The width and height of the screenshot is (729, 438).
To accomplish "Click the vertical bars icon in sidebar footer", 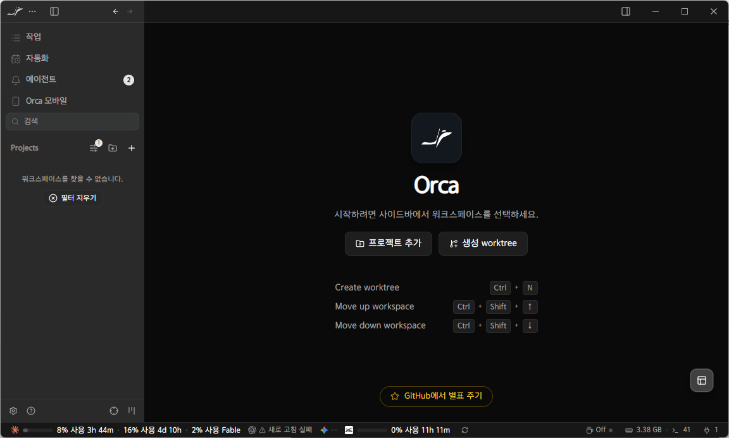I will (x=132, y=411).
